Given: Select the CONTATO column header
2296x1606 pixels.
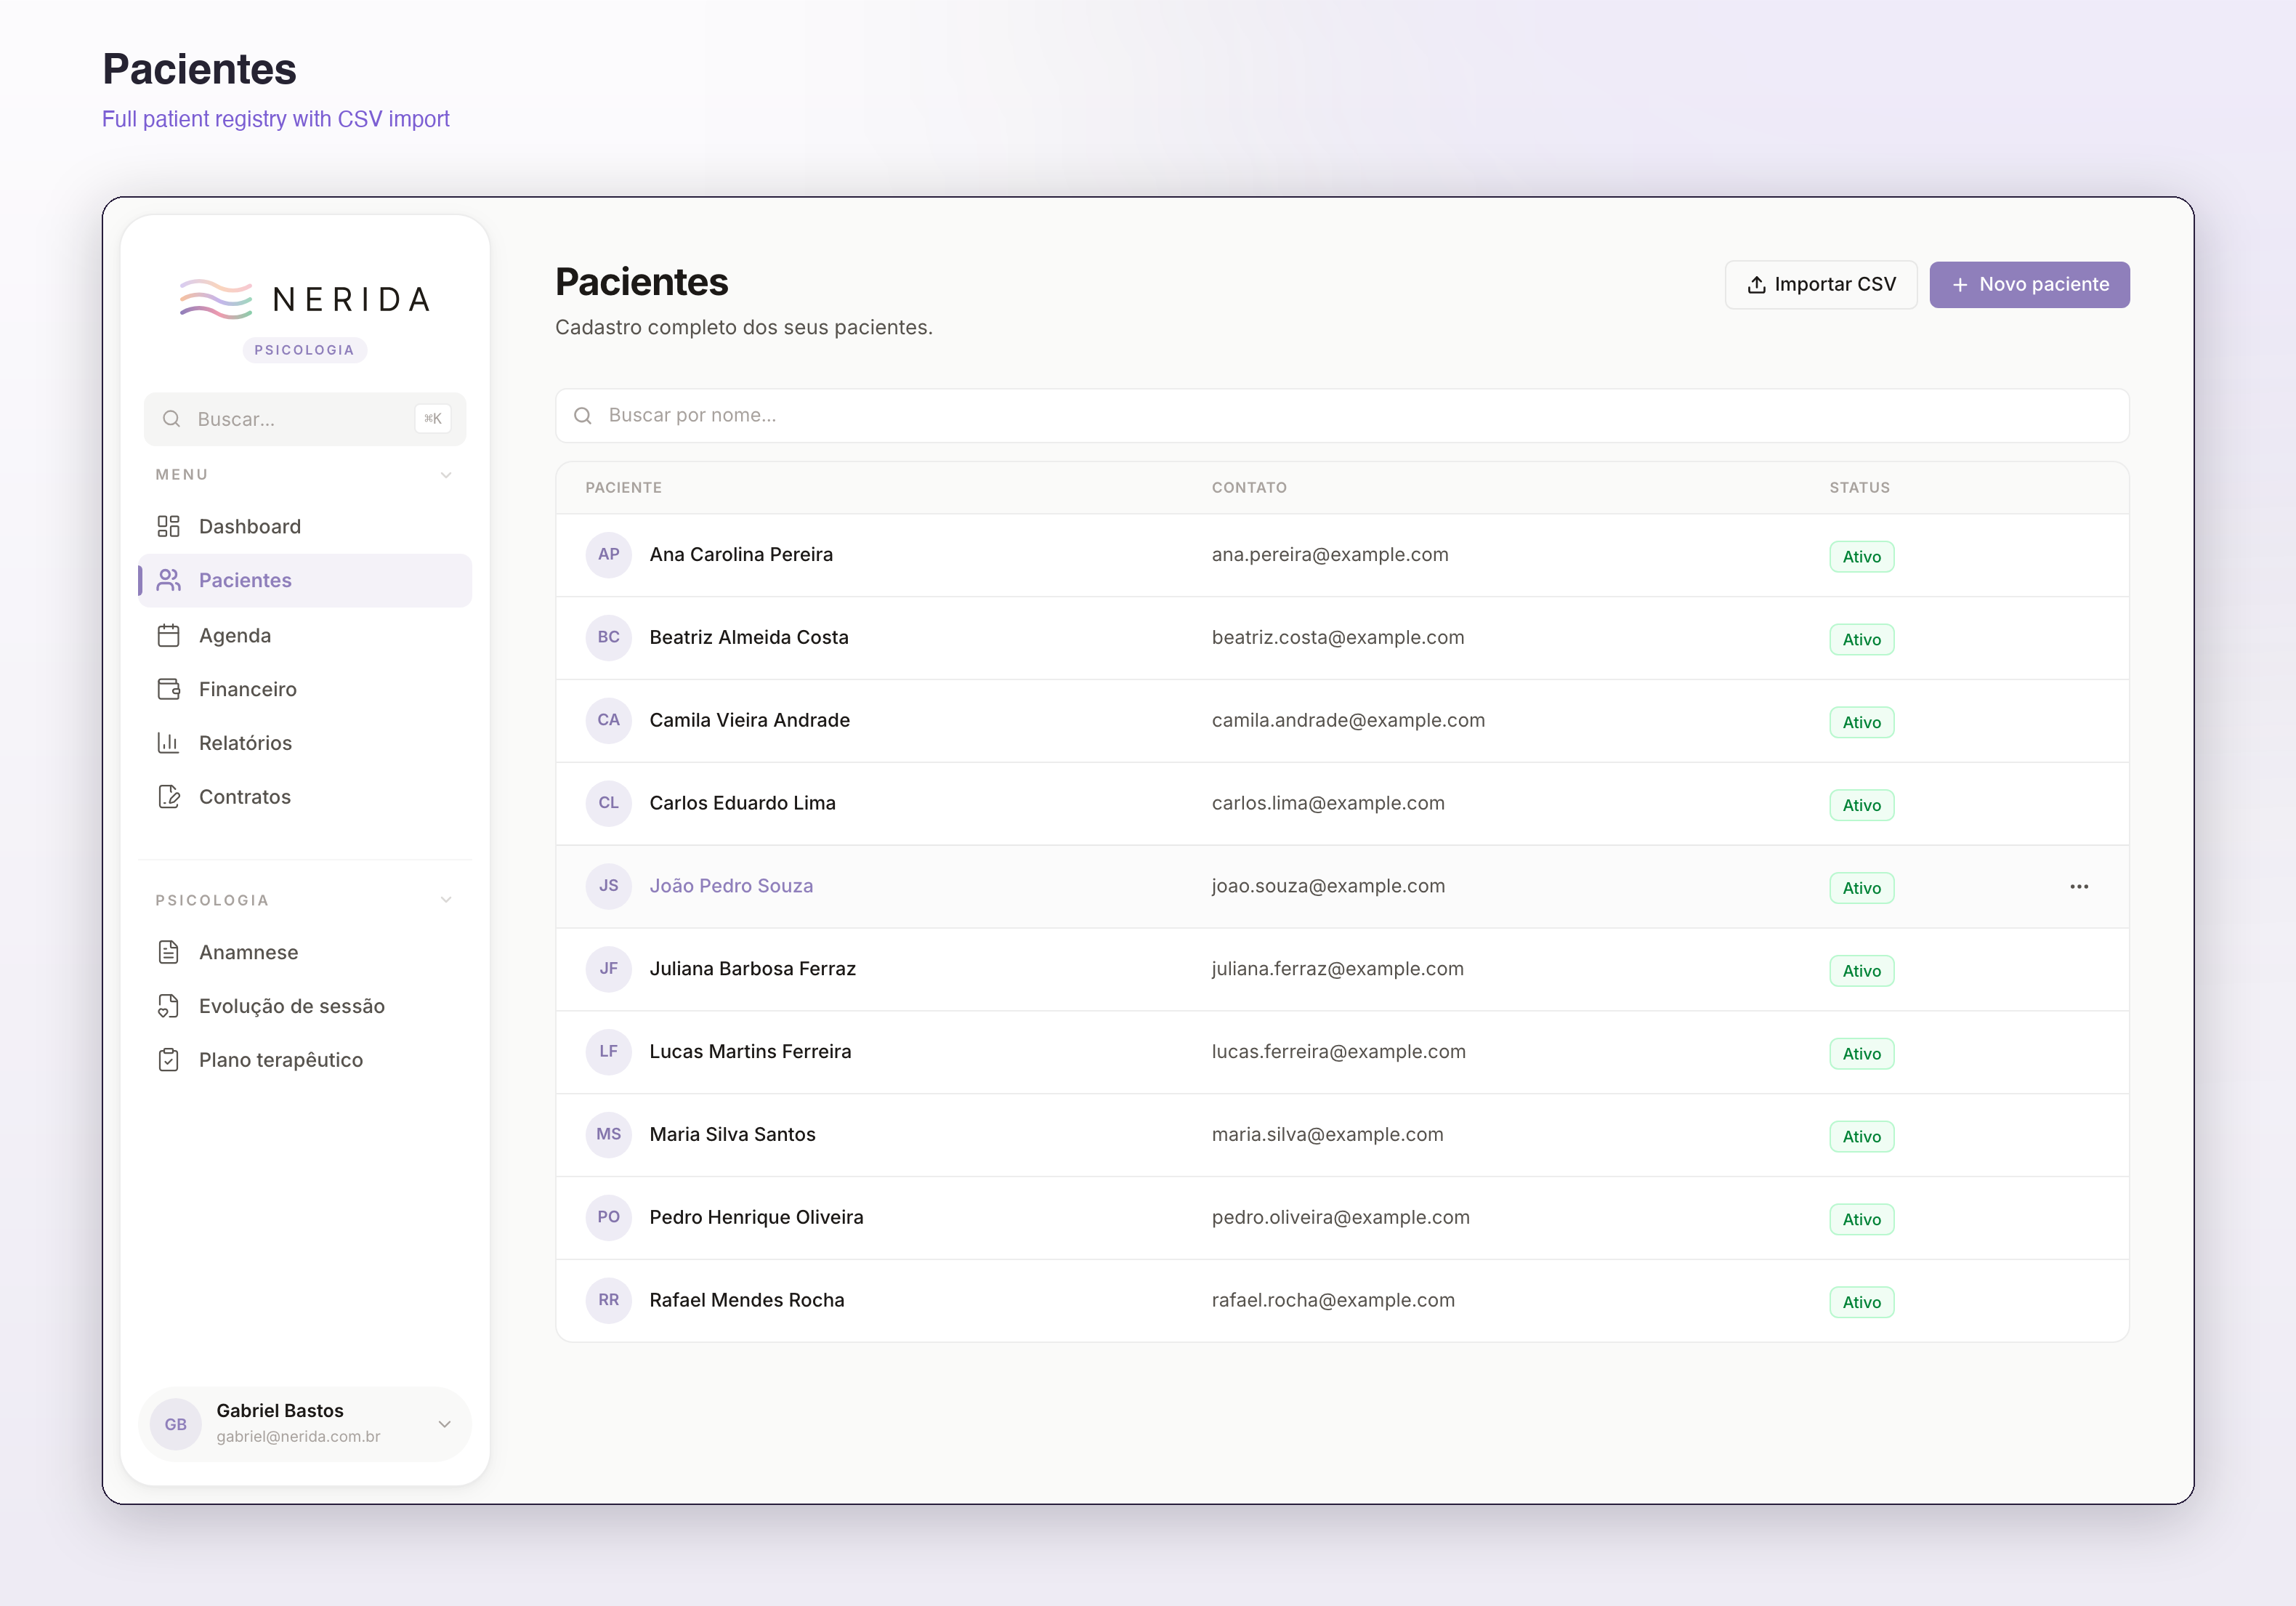Looking at the screenshot, I should [x=1249, y=488].
